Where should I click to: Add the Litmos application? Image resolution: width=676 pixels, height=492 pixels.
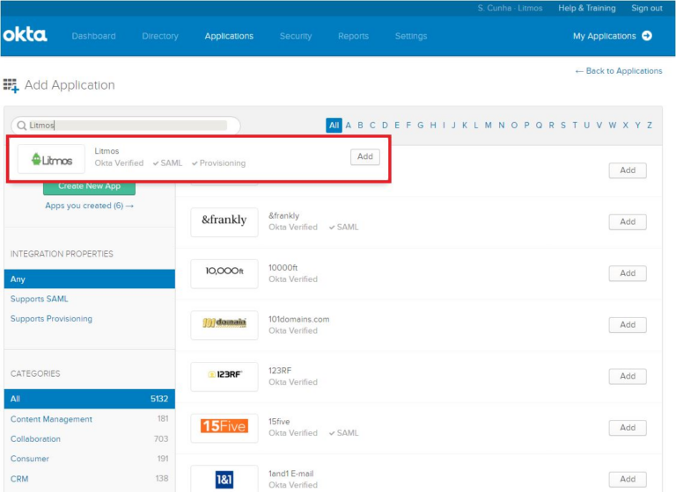364,156
